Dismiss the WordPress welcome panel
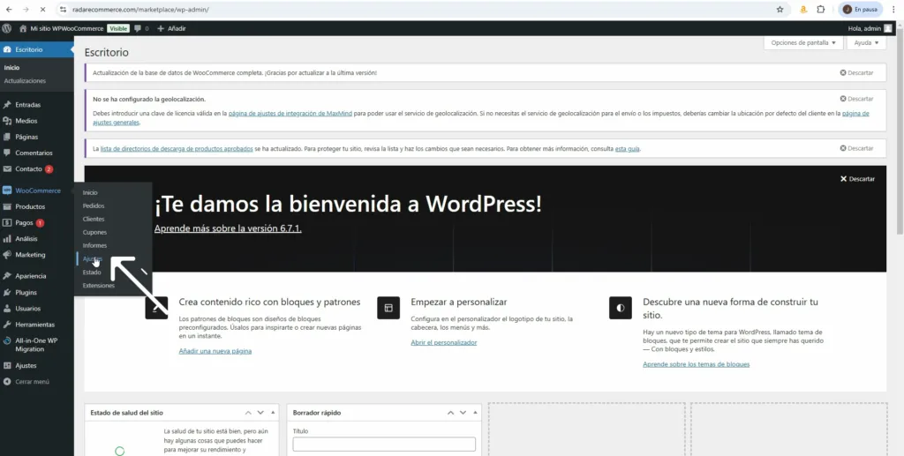Screen dimensions: 904x456 click(x=857, y=179)
